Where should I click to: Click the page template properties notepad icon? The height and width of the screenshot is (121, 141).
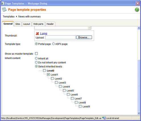click(x=4, y=9)
